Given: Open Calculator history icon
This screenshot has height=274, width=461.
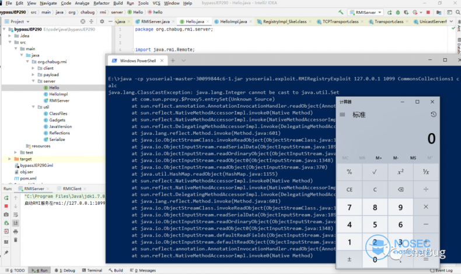Looking at the screenshot, I should (x=434, y=115).
